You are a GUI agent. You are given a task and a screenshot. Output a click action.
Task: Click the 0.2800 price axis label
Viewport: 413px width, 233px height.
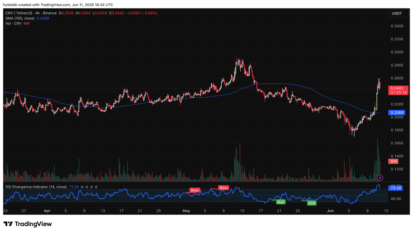397,65
